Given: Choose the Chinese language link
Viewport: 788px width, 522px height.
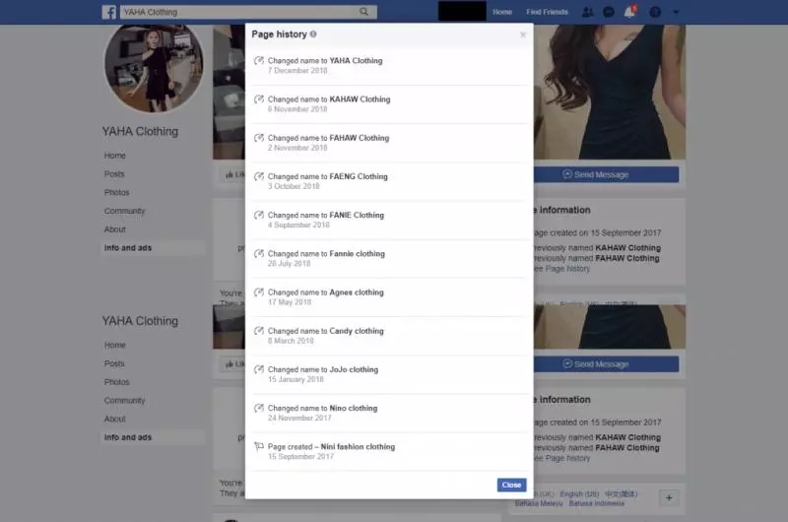Looking at the screenshot, I should [x=622, y=494].
